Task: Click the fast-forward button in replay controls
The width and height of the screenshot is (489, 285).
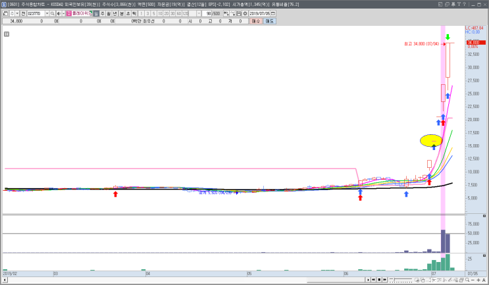Action: (x=385, y=280)
